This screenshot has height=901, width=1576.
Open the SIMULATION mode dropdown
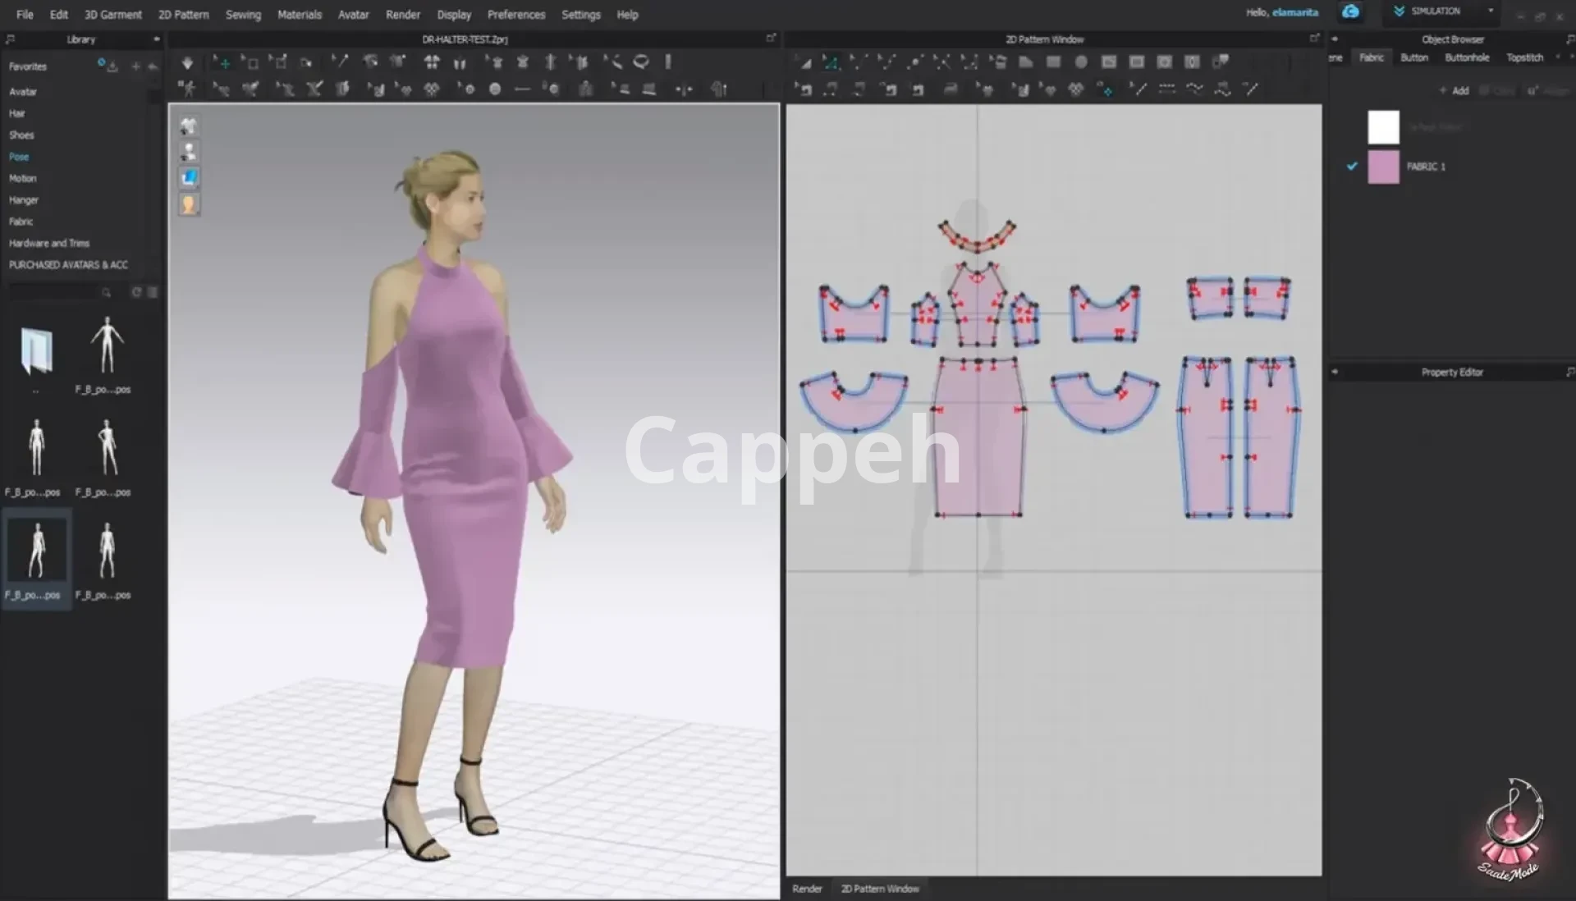pyautogui.click(x=1490, y=11)
